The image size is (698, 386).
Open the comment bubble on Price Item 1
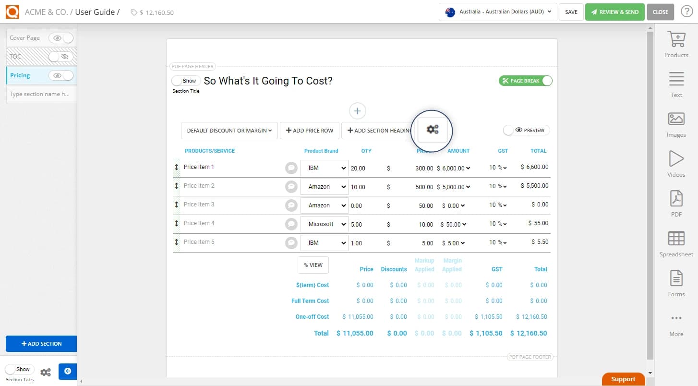click(x=291, y=168)
